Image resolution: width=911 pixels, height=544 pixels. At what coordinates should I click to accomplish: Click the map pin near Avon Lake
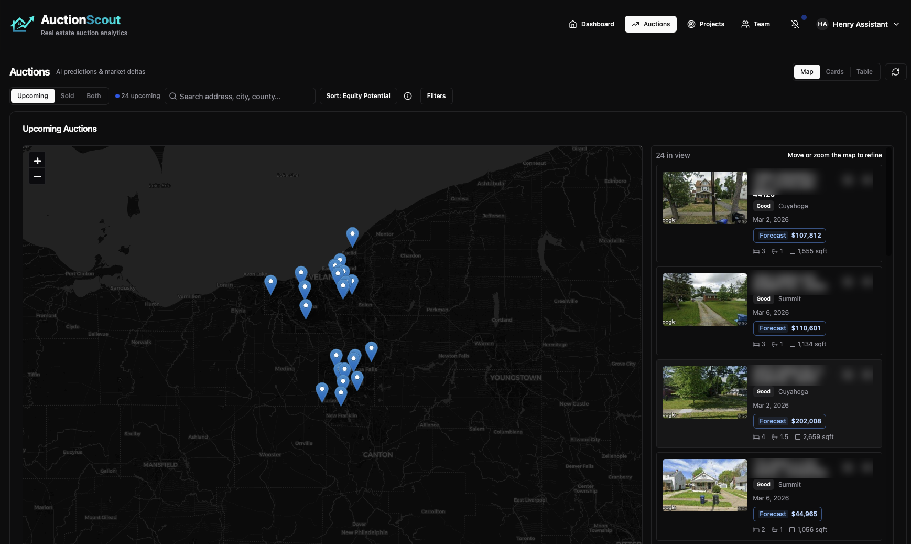coord(270,283)
